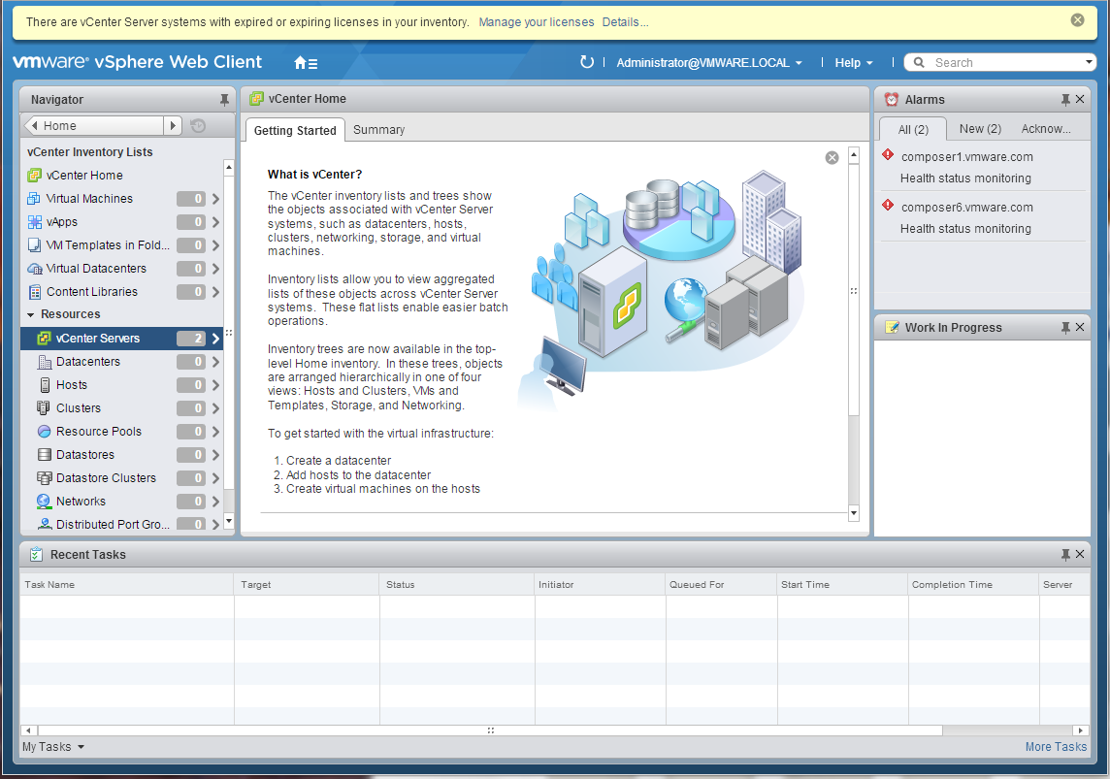Click composer1.vmware.com alarm alert icon
This screenshot has width=1110, height=779.
click(x=888, y=154)
